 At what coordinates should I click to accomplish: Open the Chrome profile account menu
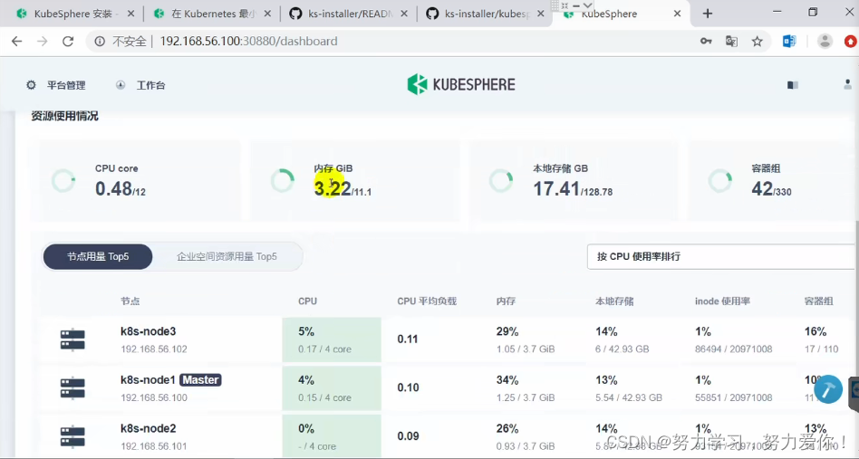click(x=825, y=41)
